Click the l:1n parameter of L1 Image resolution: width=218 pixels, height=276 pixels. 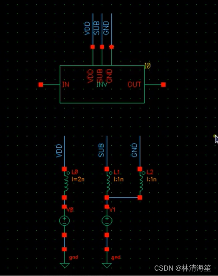pos(119,179)
